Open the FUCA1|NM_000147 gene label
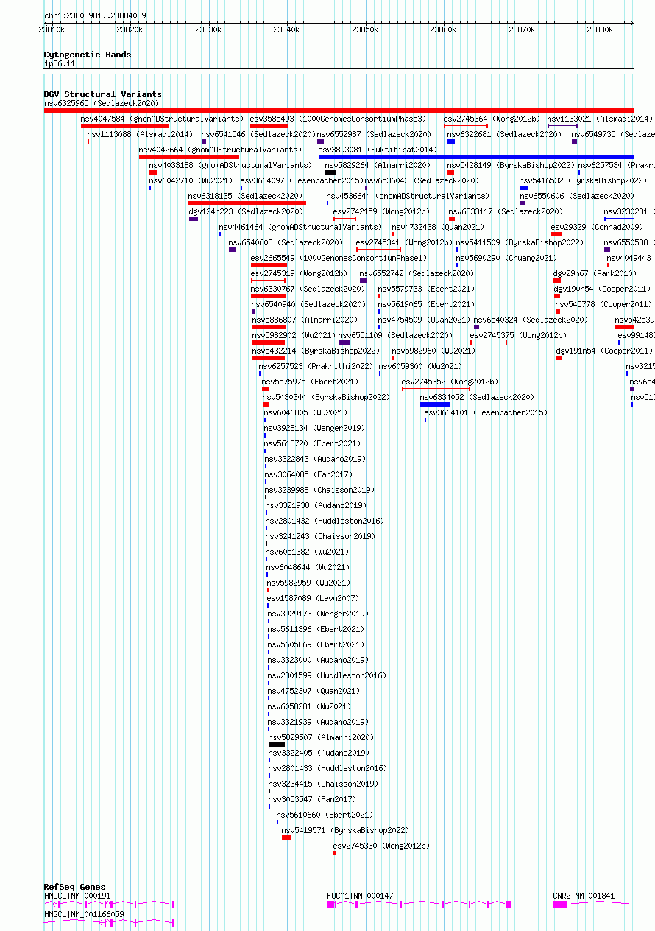 361,896
